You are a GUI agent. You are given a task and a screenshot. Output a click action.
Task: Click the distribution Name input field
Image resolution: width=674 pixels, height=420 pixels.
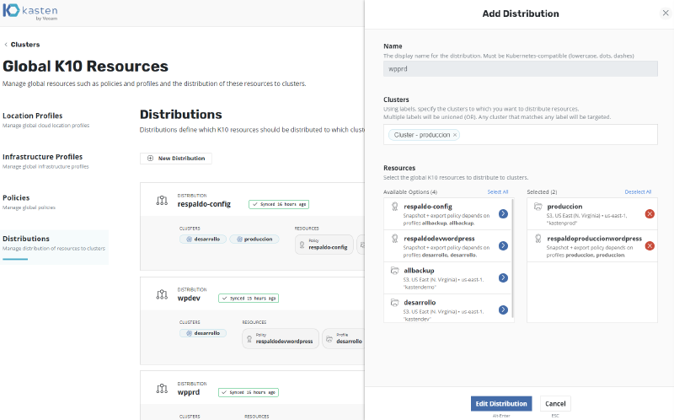(520, 69)
